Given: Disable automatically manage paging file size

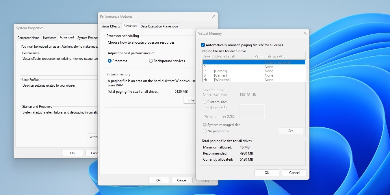Looking at the screenshot, I should pyautogui.click(x=203, y=45).
